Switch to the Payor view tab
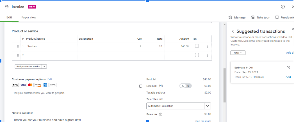Screen dimensions: 294x122 tap(29, 17)
